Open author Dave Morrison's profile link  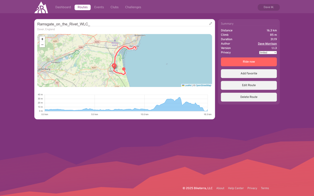click(267, 44)
